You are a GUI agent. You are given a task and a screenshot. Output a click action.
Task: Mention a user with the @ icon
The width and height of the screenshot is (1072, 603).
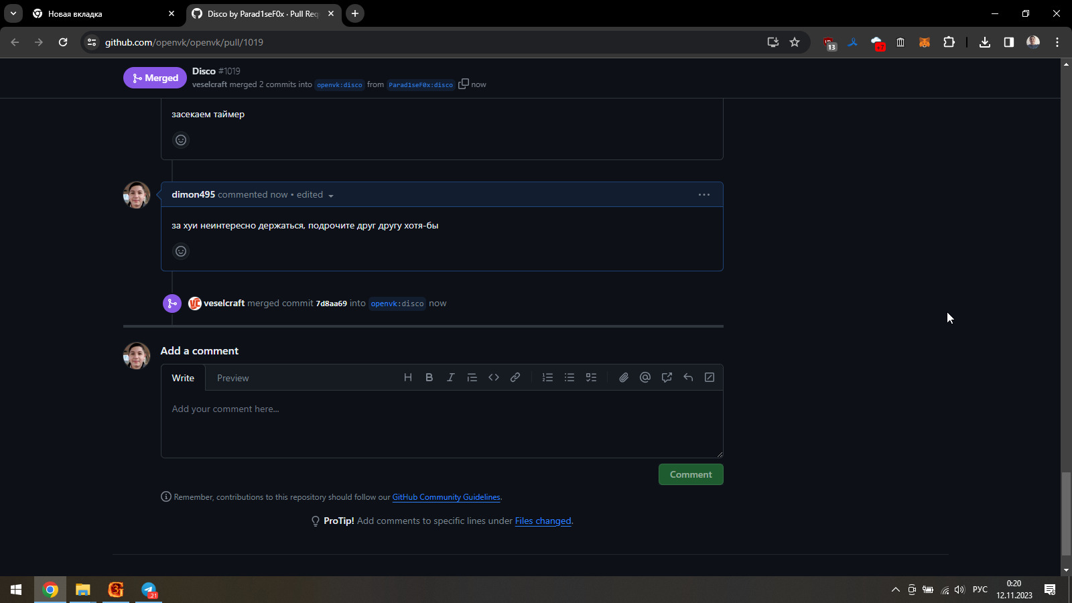[x=645, y=378]
